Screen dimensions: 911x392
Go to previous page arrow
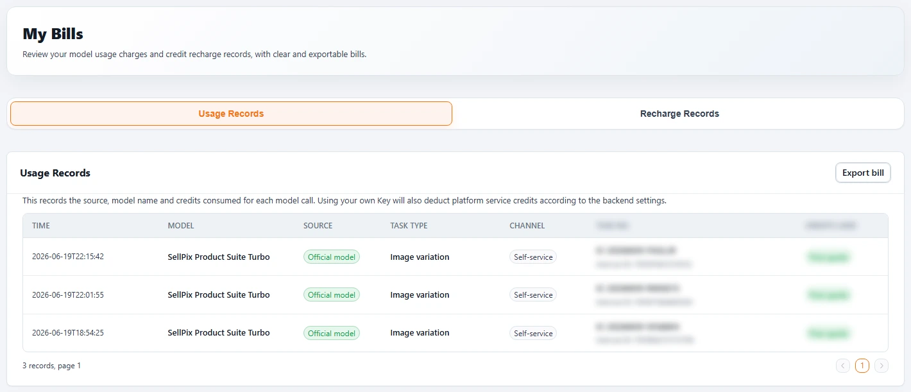click(843, 366)
